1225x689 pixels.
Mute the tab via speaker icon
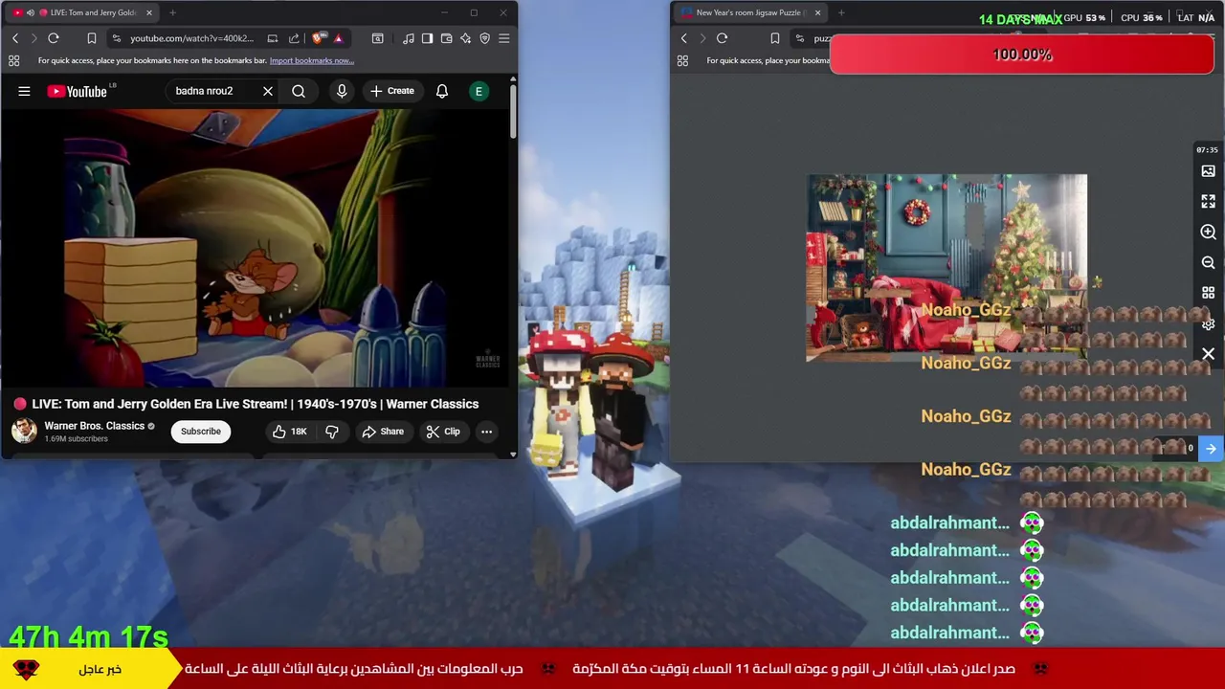[x=30, y=12]
